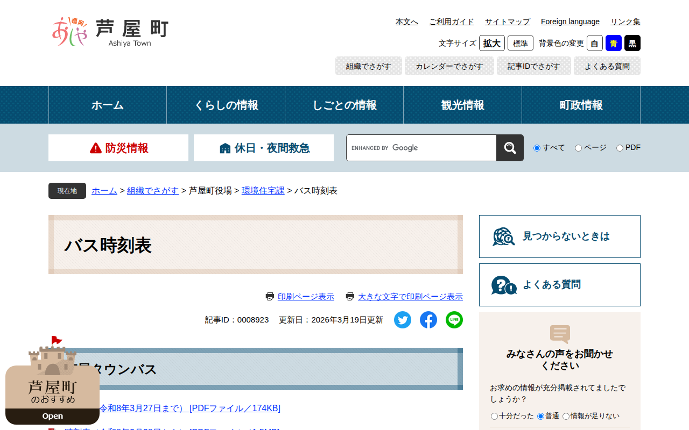Open the よくある質問 sidebar box
This screenshot has width=689, height=430.
point(560,285)
